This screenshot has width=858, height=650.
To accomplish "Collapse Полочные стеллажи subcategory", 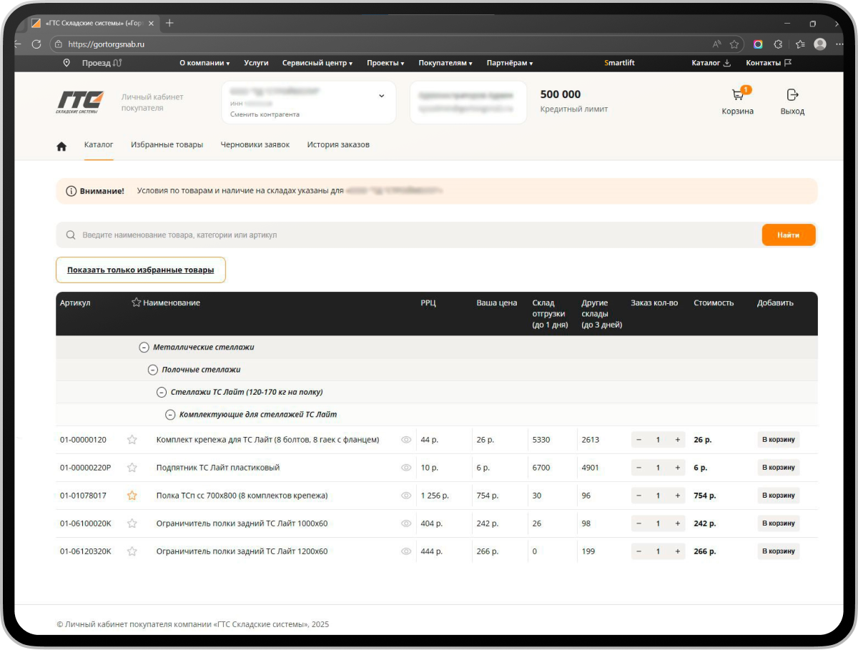I will point(152,370).
